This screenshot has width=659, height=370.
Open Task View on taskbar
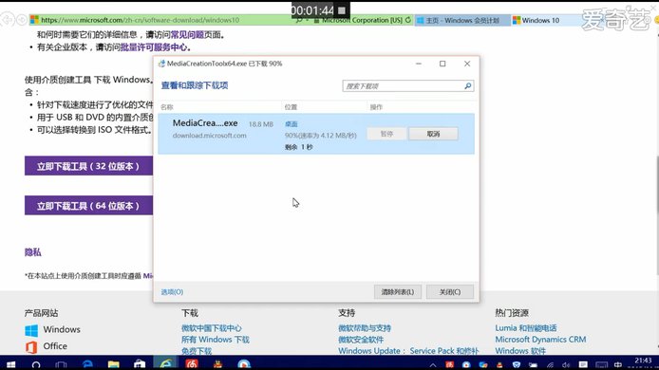pyautogui.click(x=61, y=364)
